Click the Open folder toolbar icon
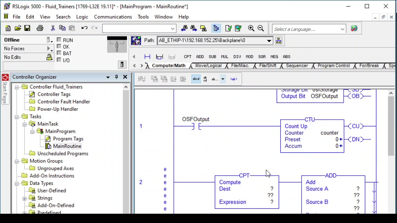This screenshot has height=223, width=397. pos(18,28)
